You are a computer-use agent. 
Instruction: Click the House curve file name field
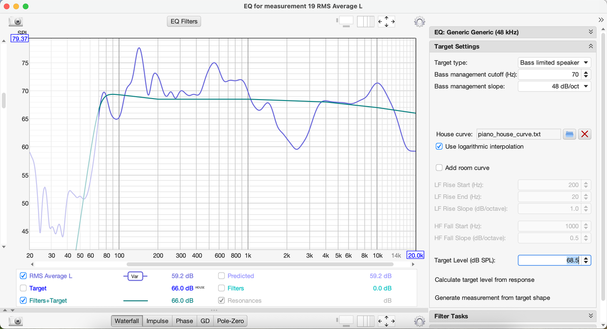click(518, 134)
